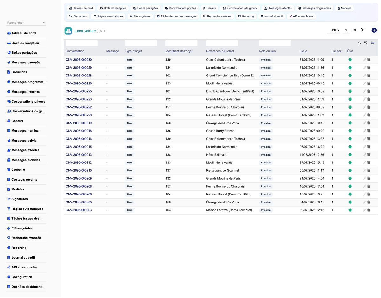This screenshot has width=381, height=298.
Task: Click the Hôtel Bellevue reference cell
Action: pyautogui.click(x=216, y=155)
